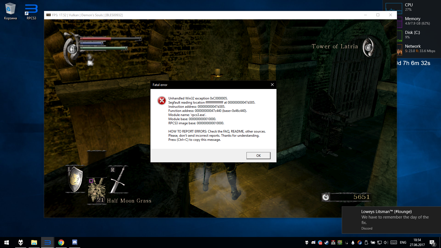The image size is (441, 248).
Task: Switch the ENG input language indicator
Action: coord(403,242)
